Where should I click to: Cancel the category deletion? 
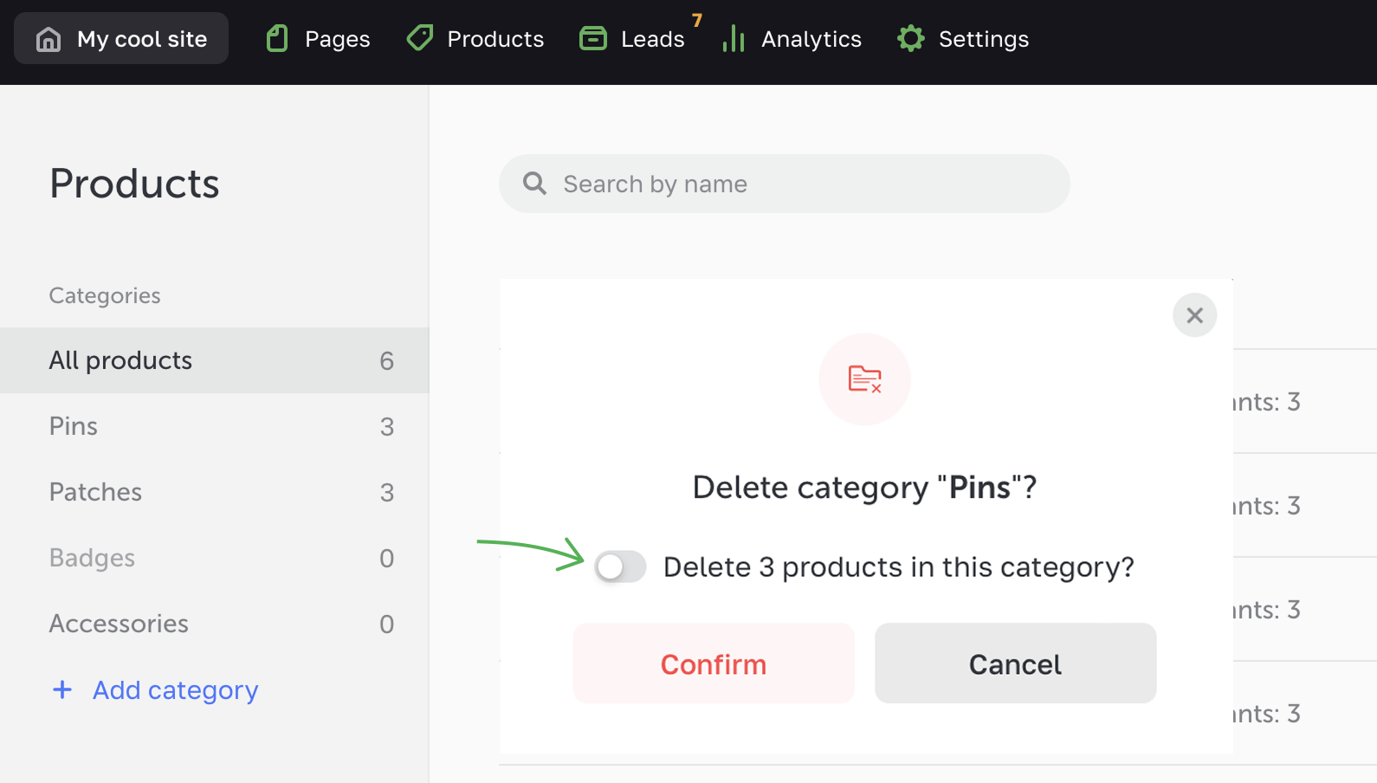coord(1015,663)
